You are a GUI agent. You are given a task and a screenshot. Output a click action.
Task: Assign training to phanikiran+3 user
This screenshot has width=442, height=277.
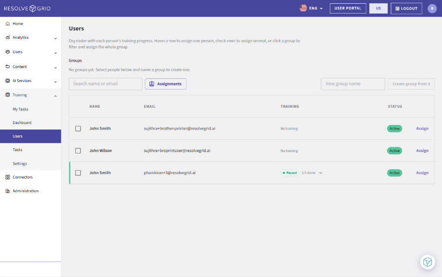422,173
